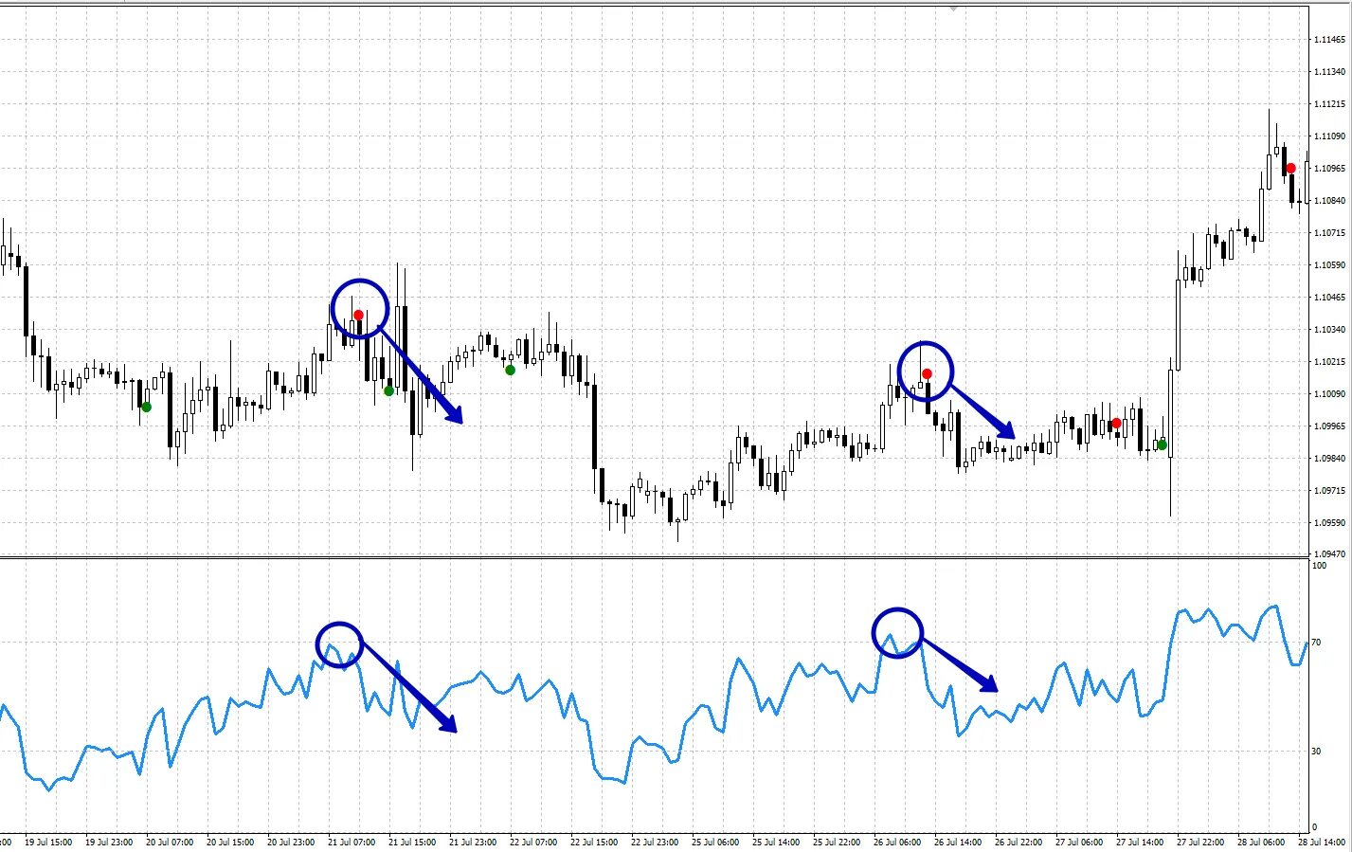Click the 1.10840 price scale label
1352x852 pixels.
(1329, 201)
